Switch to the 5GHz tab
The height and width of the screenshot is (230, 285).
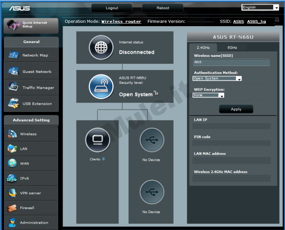232,47
